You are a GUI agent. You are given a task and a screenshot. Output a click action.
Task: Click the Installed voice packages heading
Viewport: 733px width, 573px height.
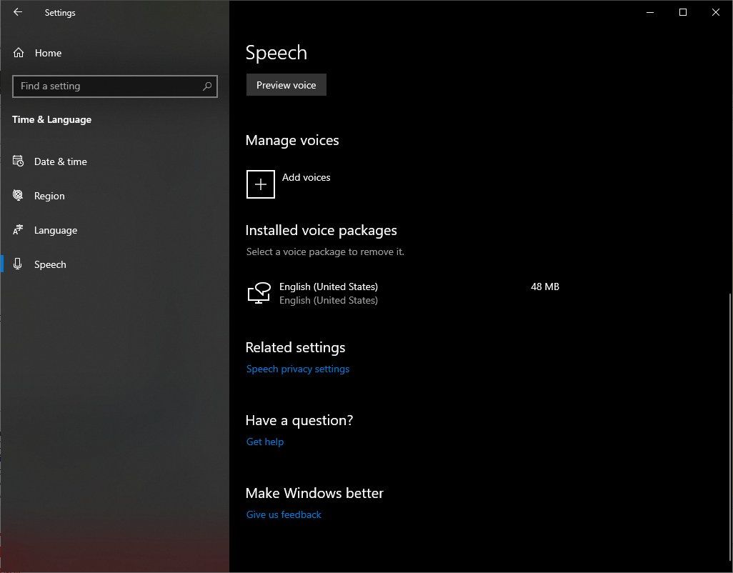[321, 230]
